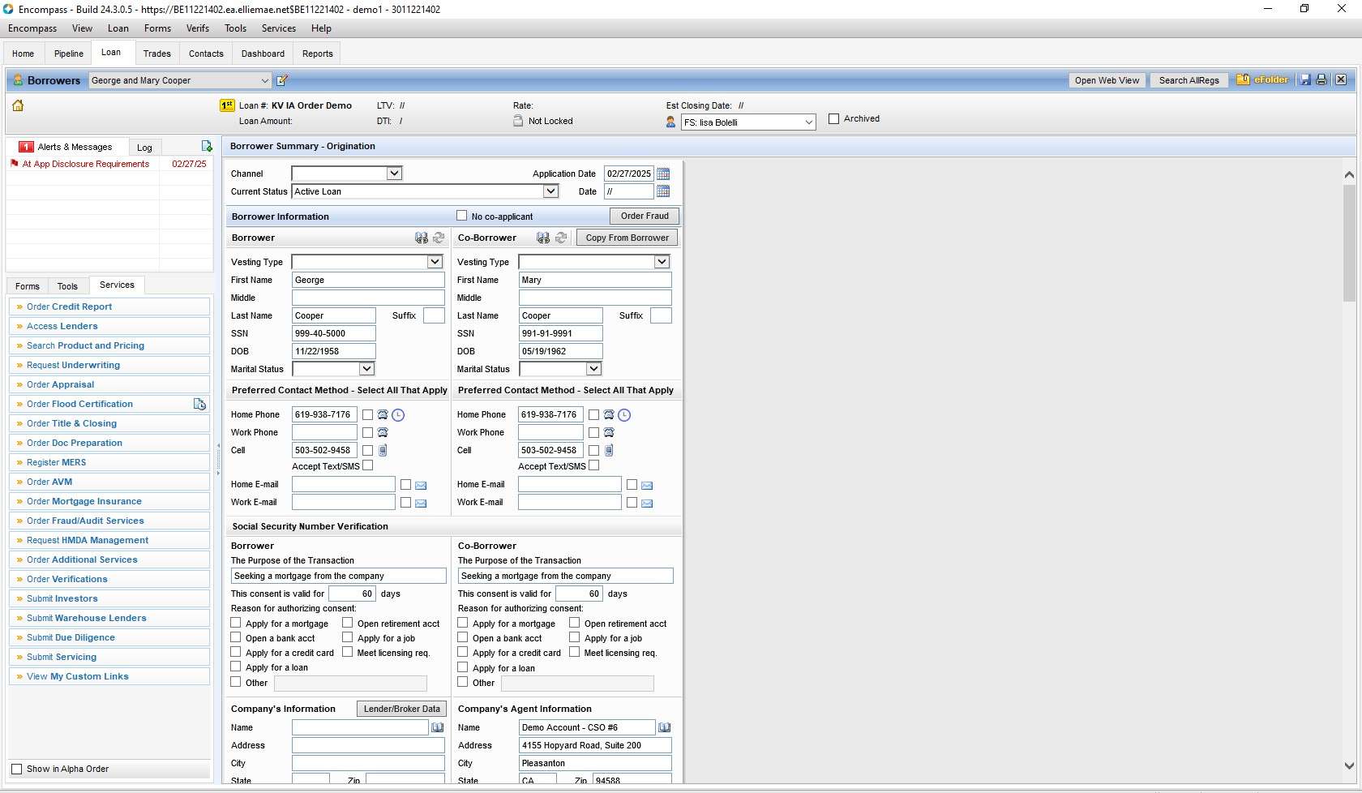
Task: Click Open Web View button
Action: [1107, 80]
